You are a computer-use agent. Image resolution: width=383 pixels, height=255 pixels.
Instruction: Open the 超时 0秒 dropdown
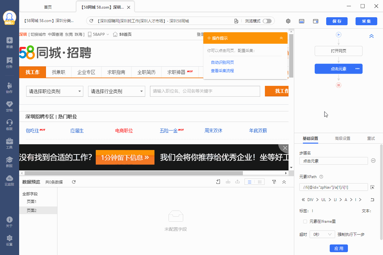pyautogui.click(x=322, y=234)
